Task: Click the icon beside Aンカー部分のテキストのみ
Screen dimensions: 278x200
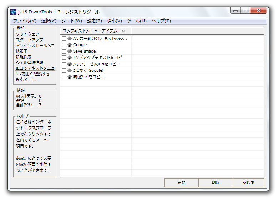Action: tap(70, 38)
